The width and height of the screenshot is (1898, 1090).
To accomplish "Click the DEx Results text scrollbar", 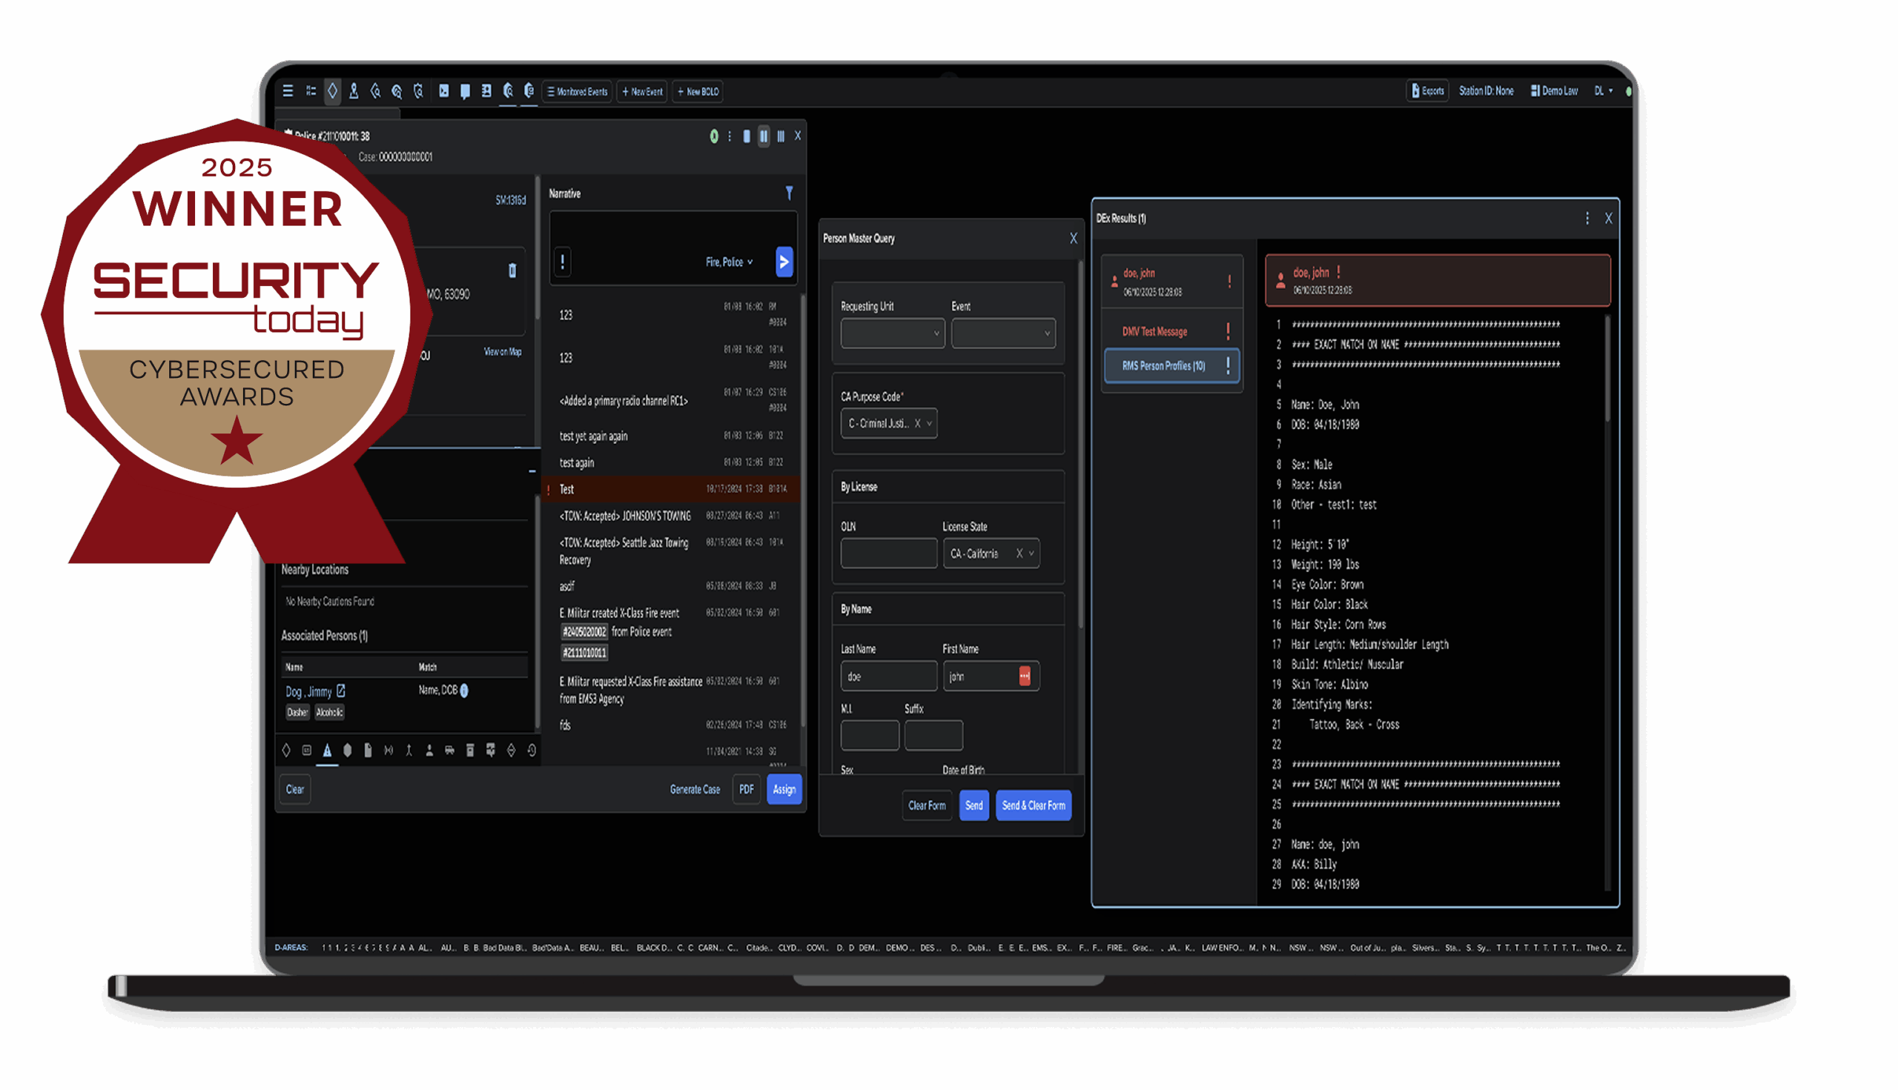I will (1607, 370).
